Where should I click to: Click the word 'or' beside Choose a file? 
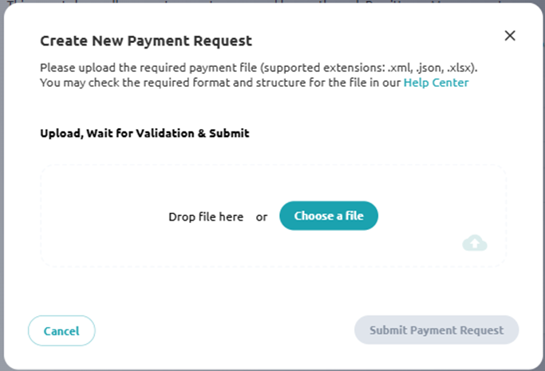click(262, 217)
